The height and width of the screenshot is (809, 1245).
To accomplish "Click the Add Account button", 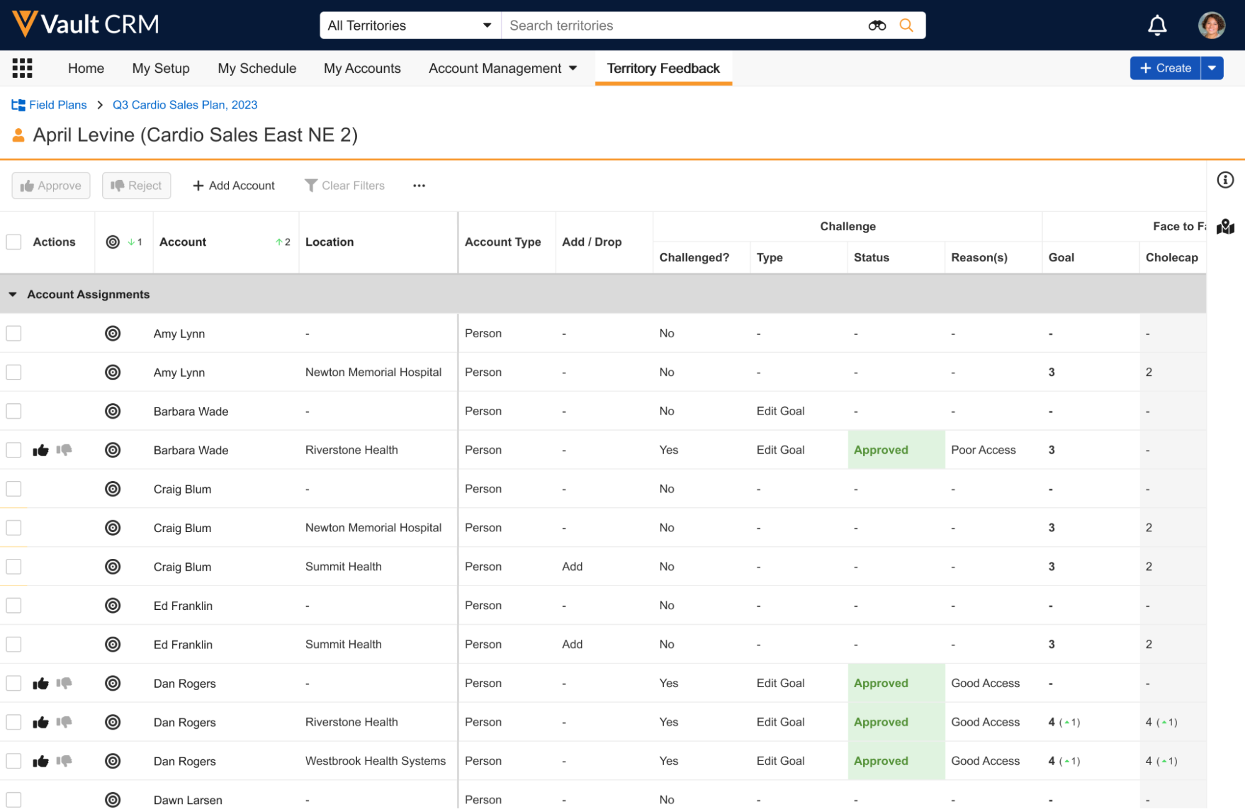I will point(234,185).
